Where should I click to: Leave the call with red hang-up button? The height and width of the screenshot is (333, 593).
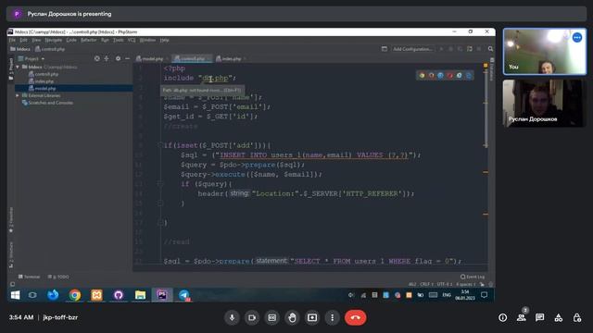click(355, 318)
